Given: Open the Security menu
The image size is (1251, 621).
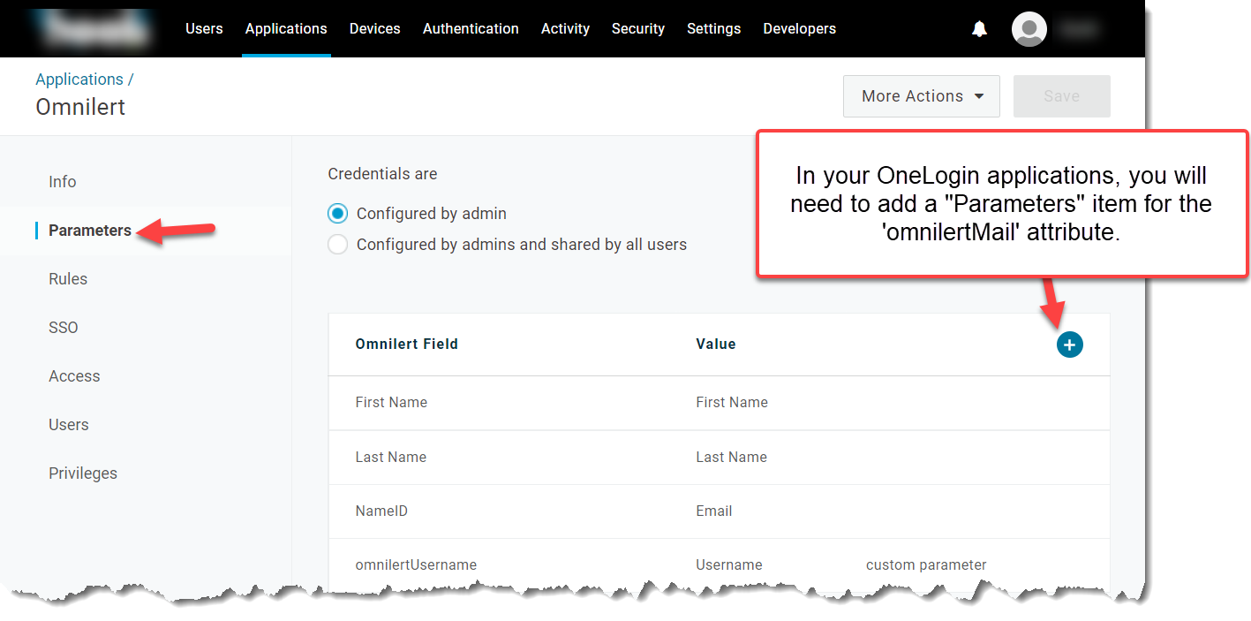Looking at the screenshot, I should [637, 29].
